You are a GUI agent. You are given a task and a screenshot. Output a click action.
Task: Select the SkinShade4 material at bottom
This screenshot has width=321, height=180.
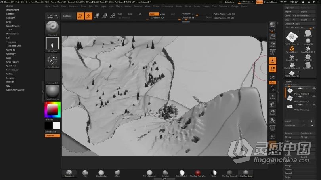(x=182, y=173)
